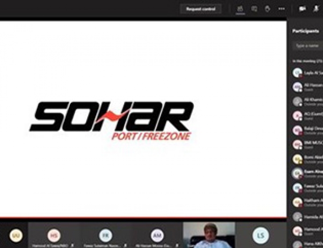Select participant Layla Al S... in list

click(x=308, y=73)
